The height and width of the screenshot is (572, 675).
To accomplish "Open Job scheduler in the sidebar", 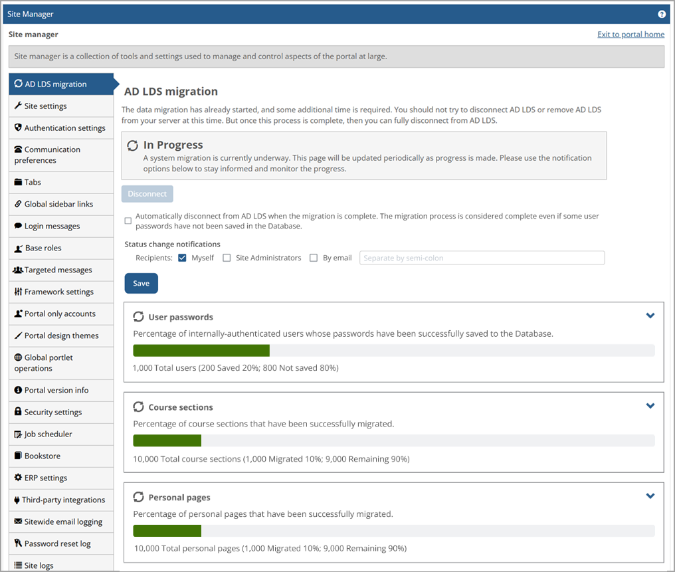I will click(x=61, y=434).
